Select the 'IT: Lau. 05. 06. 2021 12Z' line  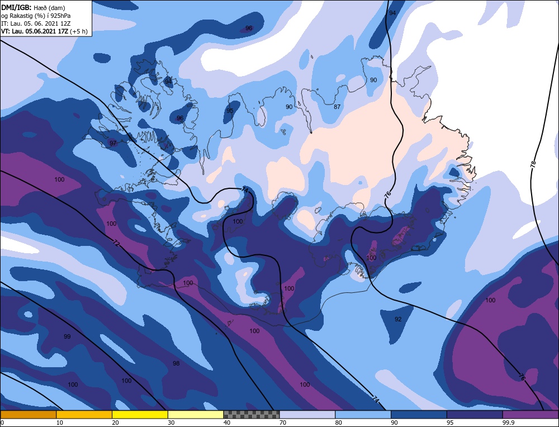[x=36, y=23]
